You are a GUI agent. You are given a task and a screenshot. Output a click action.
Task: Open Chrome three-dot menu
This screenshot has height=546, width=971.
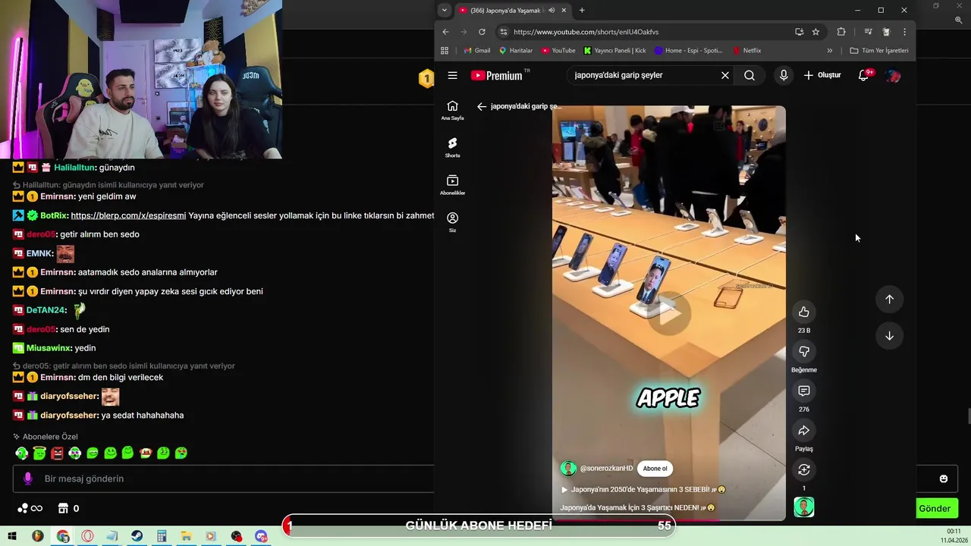click(x=904, y=32)
